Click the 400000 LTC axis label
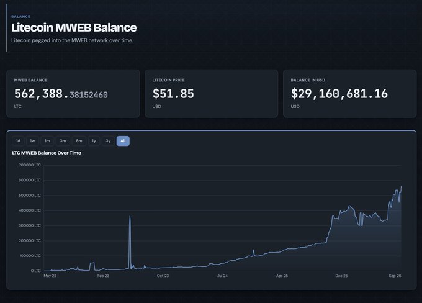 click(30, 210)
